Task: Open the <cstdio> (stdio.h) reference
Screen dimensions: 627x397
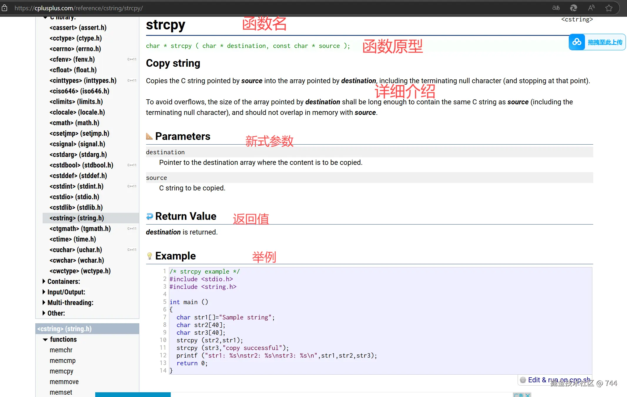Action: tap(74, 197)
